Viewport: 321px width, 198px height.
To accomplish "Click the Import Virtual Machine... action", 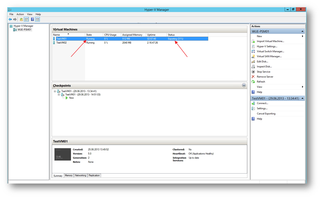I will pyautogui.click(x=271, y=41).
